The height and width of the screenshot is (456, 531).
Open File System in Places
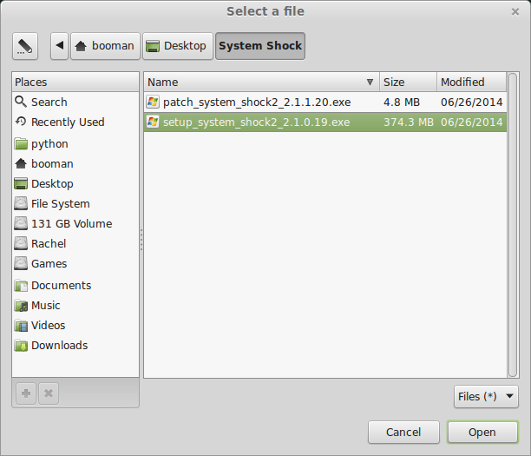pos(75,204)
